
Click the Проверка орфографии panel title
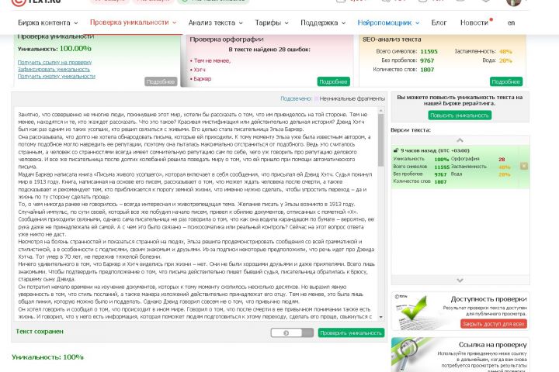coord(227,40)
